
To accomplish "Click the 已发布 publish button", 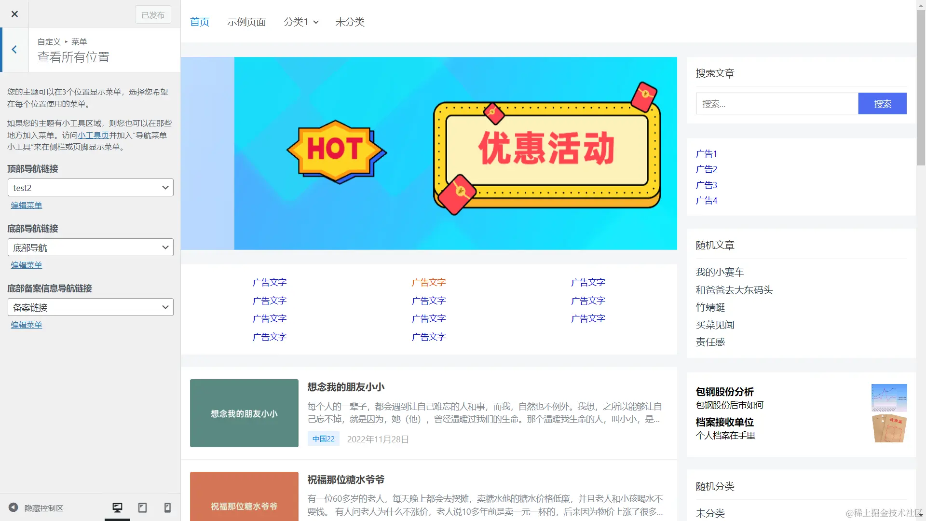I will tap(153, 15).
